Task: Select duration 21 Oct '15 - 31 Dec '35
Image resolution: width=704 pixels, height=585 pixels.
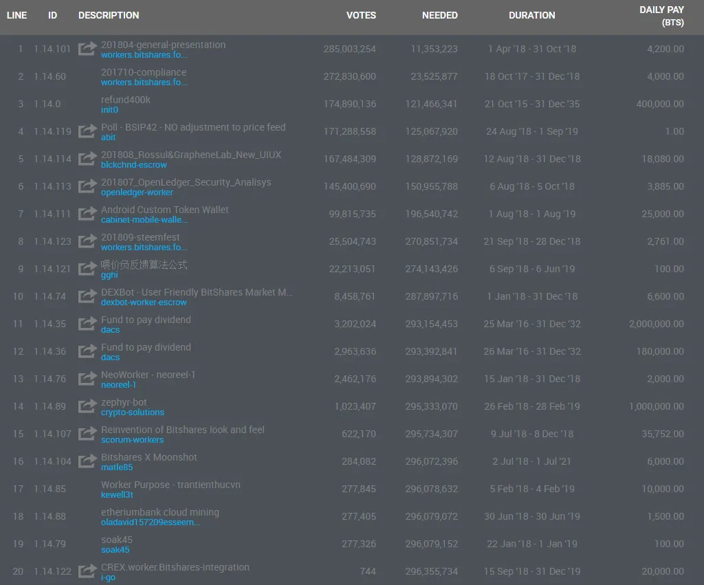Action: [x=532, y=104]
